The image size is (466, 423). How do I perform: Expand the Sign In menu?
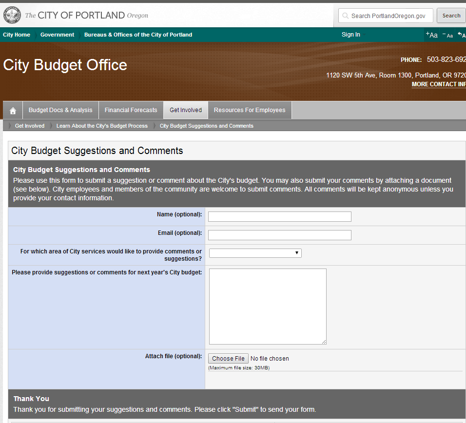(x=353, y=35)
